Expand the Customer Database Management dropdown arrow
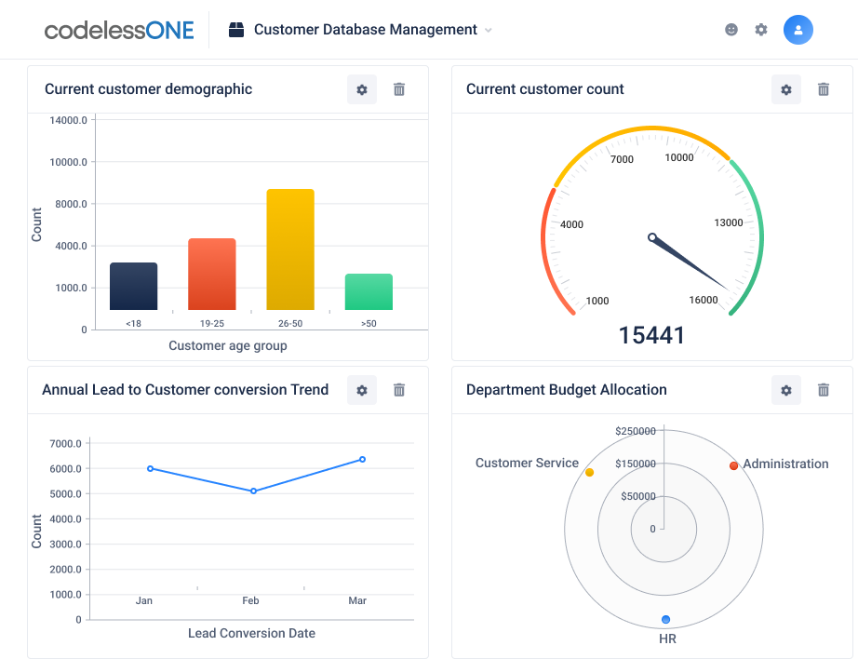858x659 pixels. [489, 30]
